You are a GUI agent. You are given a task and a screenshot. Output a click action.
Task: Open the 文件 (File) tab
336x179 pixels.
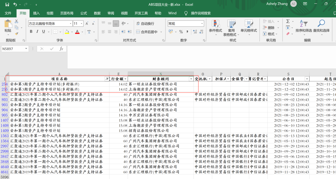pyautogui.click(x=8, y=13)
